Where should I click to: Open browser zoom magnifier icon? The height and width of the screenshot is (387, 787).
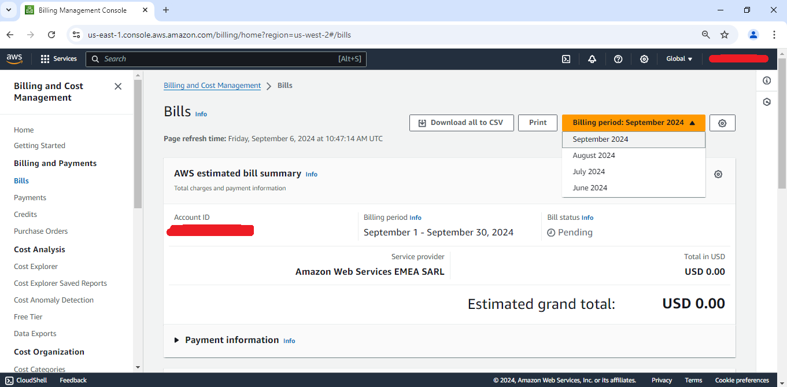coord(706,35)
